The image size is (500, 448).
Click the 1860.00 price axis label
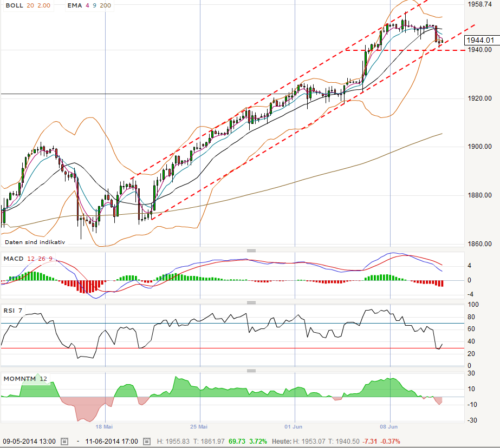coord(479,244)
